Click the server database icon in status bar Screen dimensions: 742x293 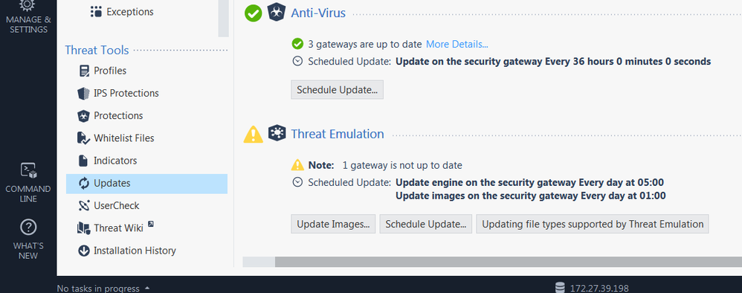[x=561, y=288]
